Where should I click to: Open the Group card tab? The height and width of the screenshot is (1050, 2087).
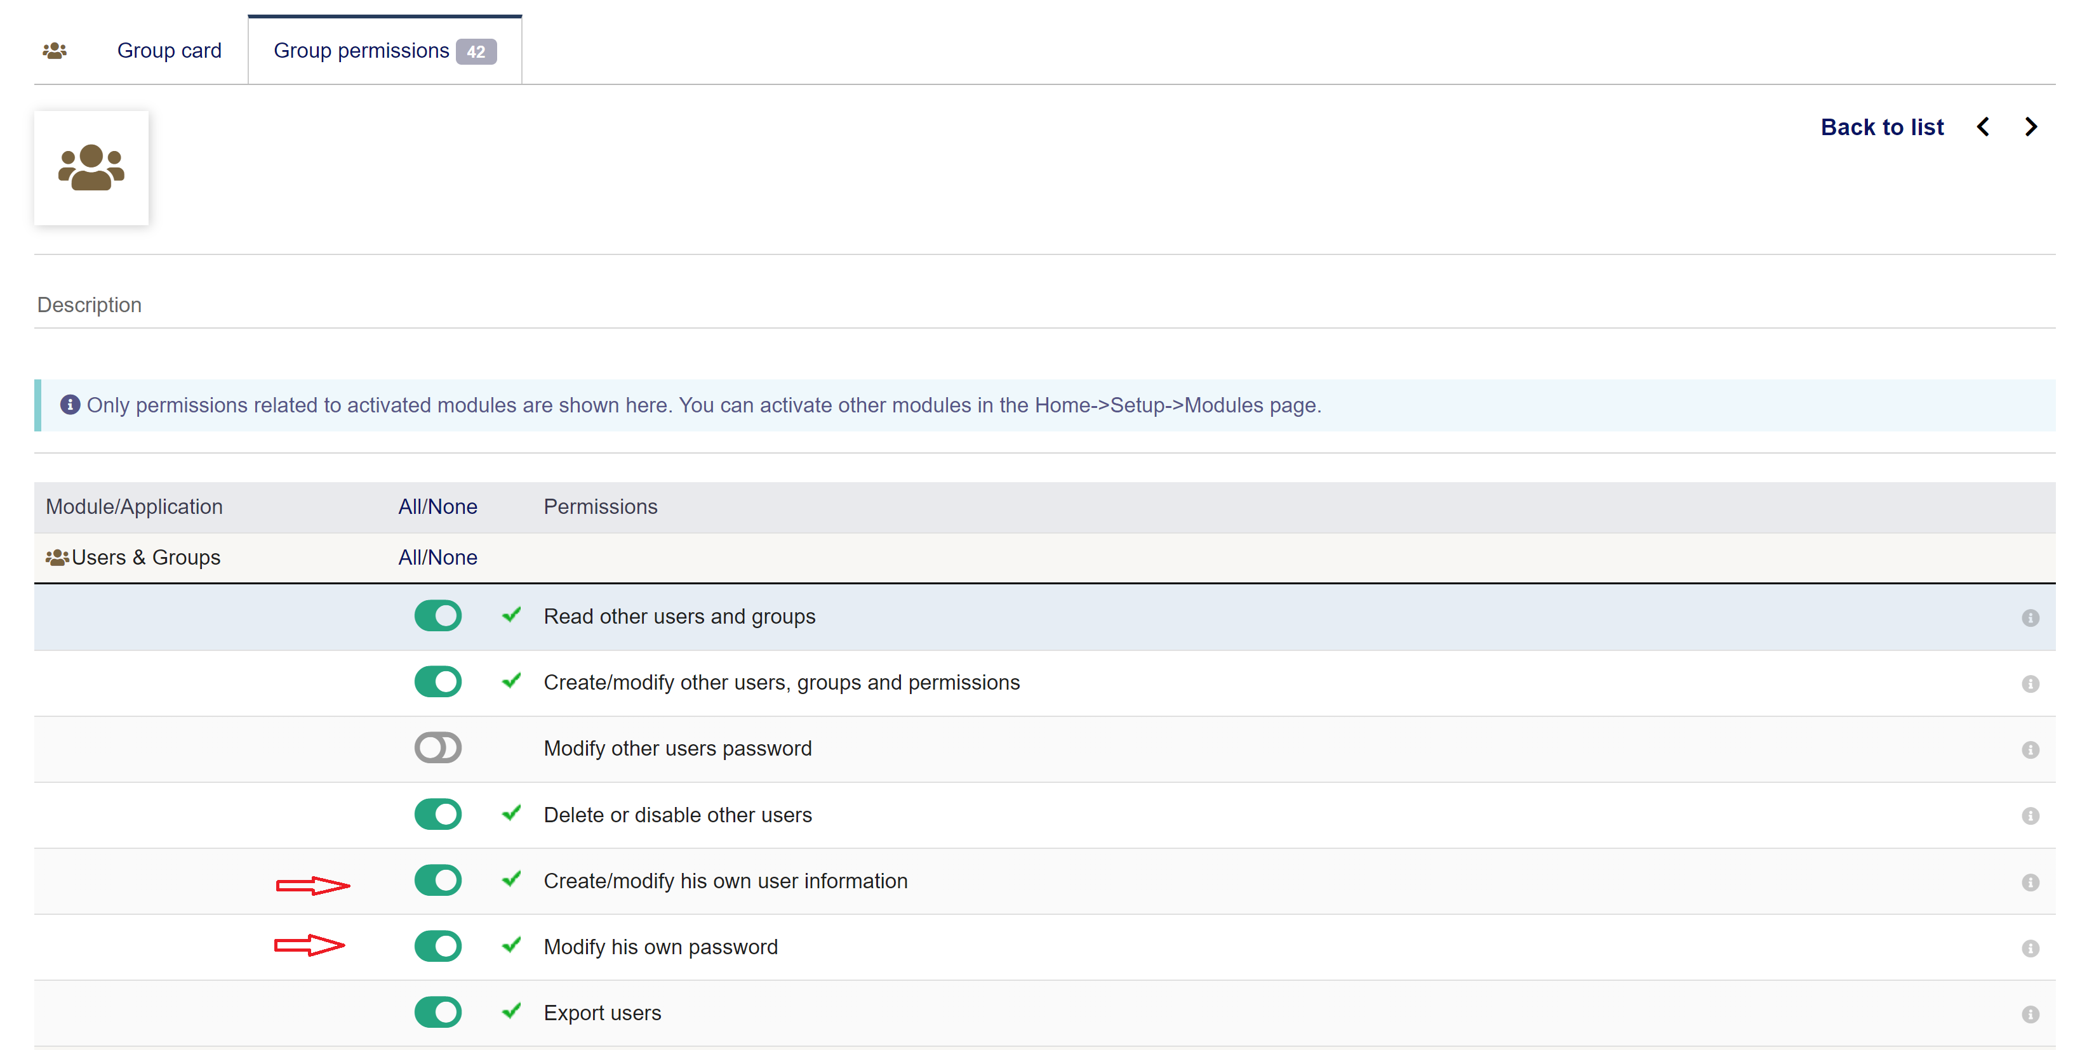click(x=170, y=51)
